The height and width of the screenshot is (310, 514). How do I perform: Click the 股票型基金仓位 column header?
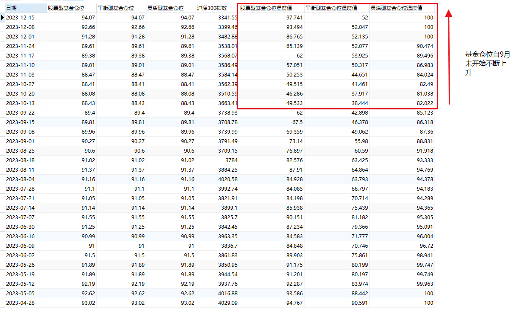[x=72, y=8]
